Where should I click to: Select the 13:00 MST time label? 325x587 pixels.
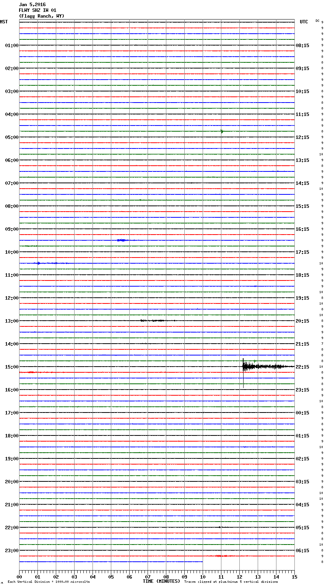pos(12,321)
